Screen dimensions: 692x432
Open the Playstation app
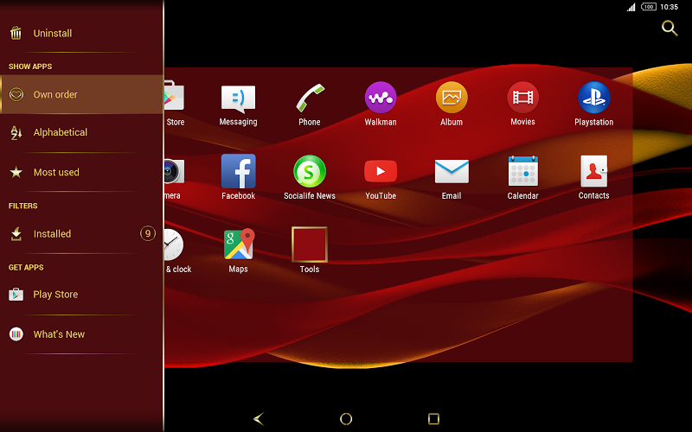tap(593, 105)
